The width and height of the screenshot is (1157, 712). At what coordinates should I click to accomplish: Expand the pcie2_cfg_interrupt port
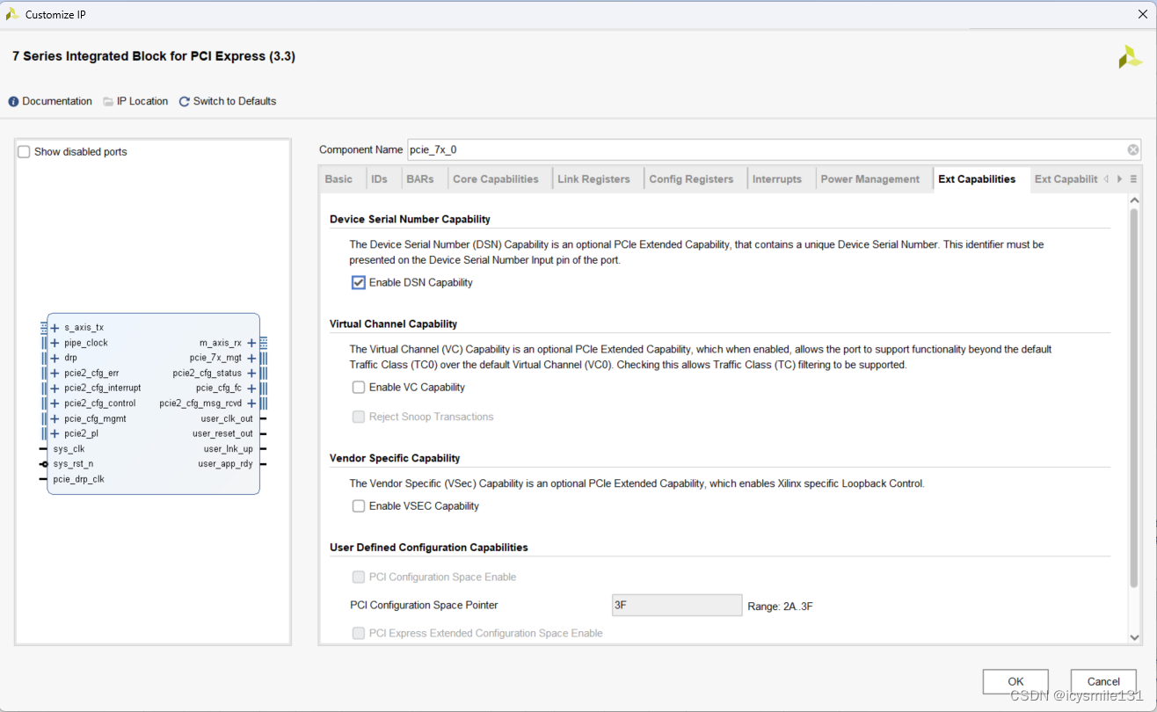(x=55, y=389)
